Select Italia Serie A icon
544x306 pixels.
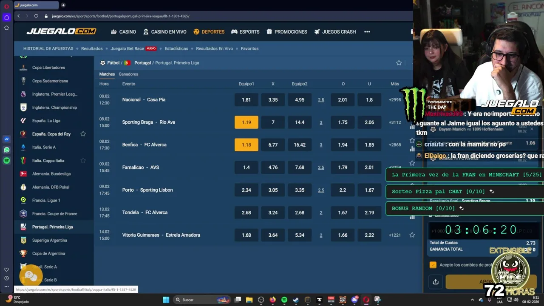pyautogui.click(x=23, y=147)
